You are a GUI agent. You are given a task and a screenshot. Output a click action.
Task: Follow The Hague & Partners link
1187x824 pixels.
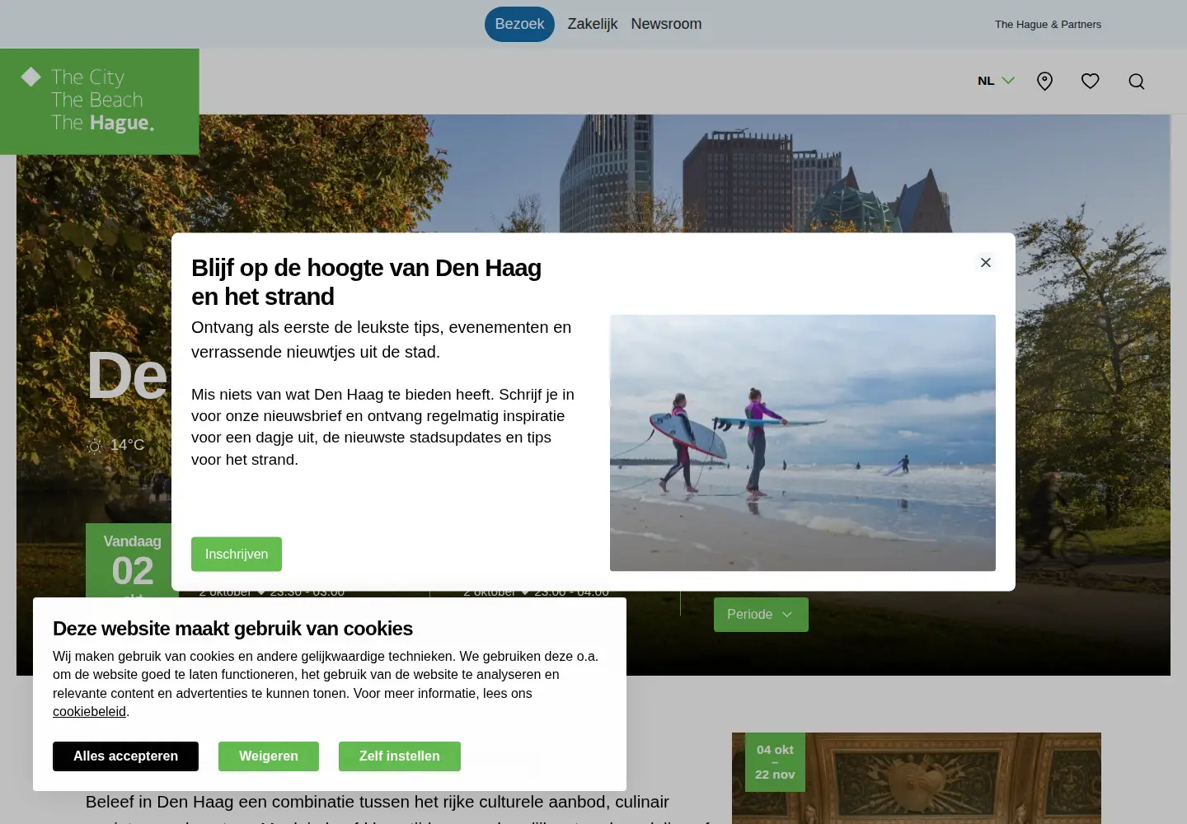tap(1048, 25)
